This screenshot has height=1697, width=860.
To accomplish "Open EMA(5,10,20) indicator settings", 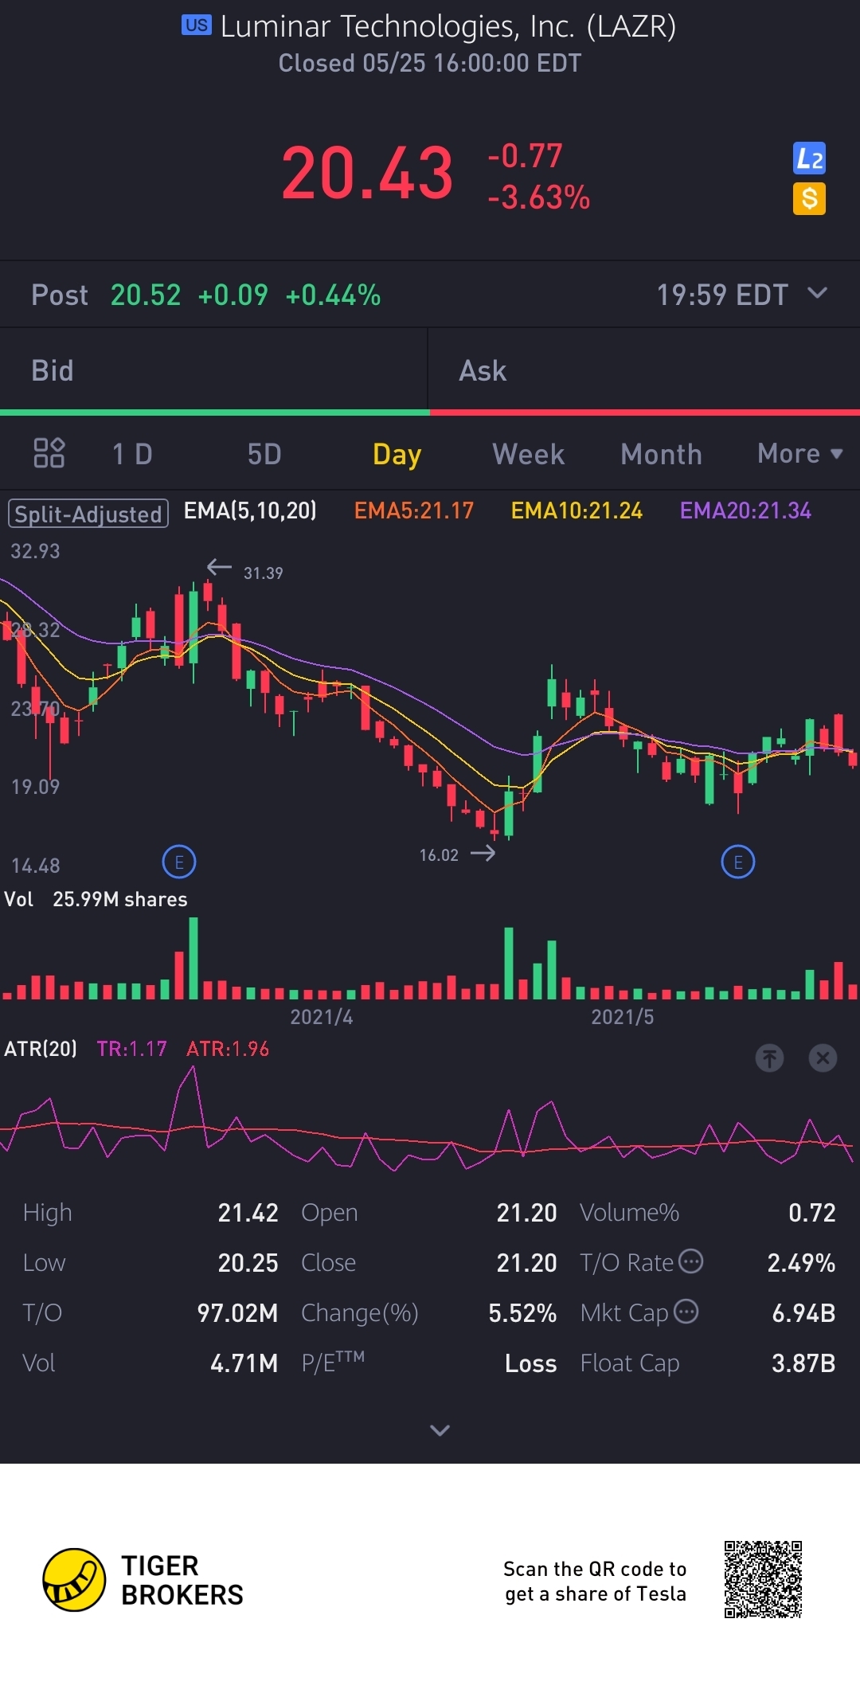I will coord(250,510).
